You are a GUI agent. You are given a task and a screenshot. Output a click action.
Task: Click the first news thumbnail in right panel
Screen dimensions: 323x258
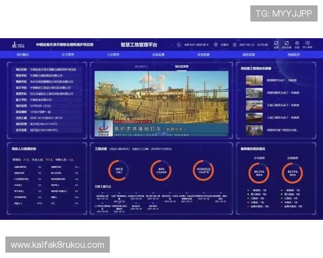click(x=254, y=80)
